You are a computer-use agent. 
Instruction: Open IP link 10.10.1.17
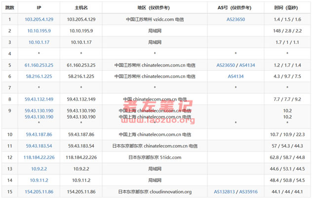point(39,42)
